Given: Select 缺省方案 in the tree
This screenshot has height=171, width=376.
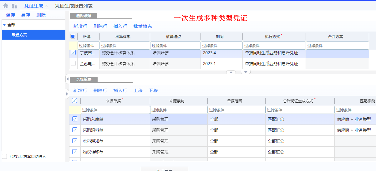Looking at the screenshot, I should pos(19,35).
